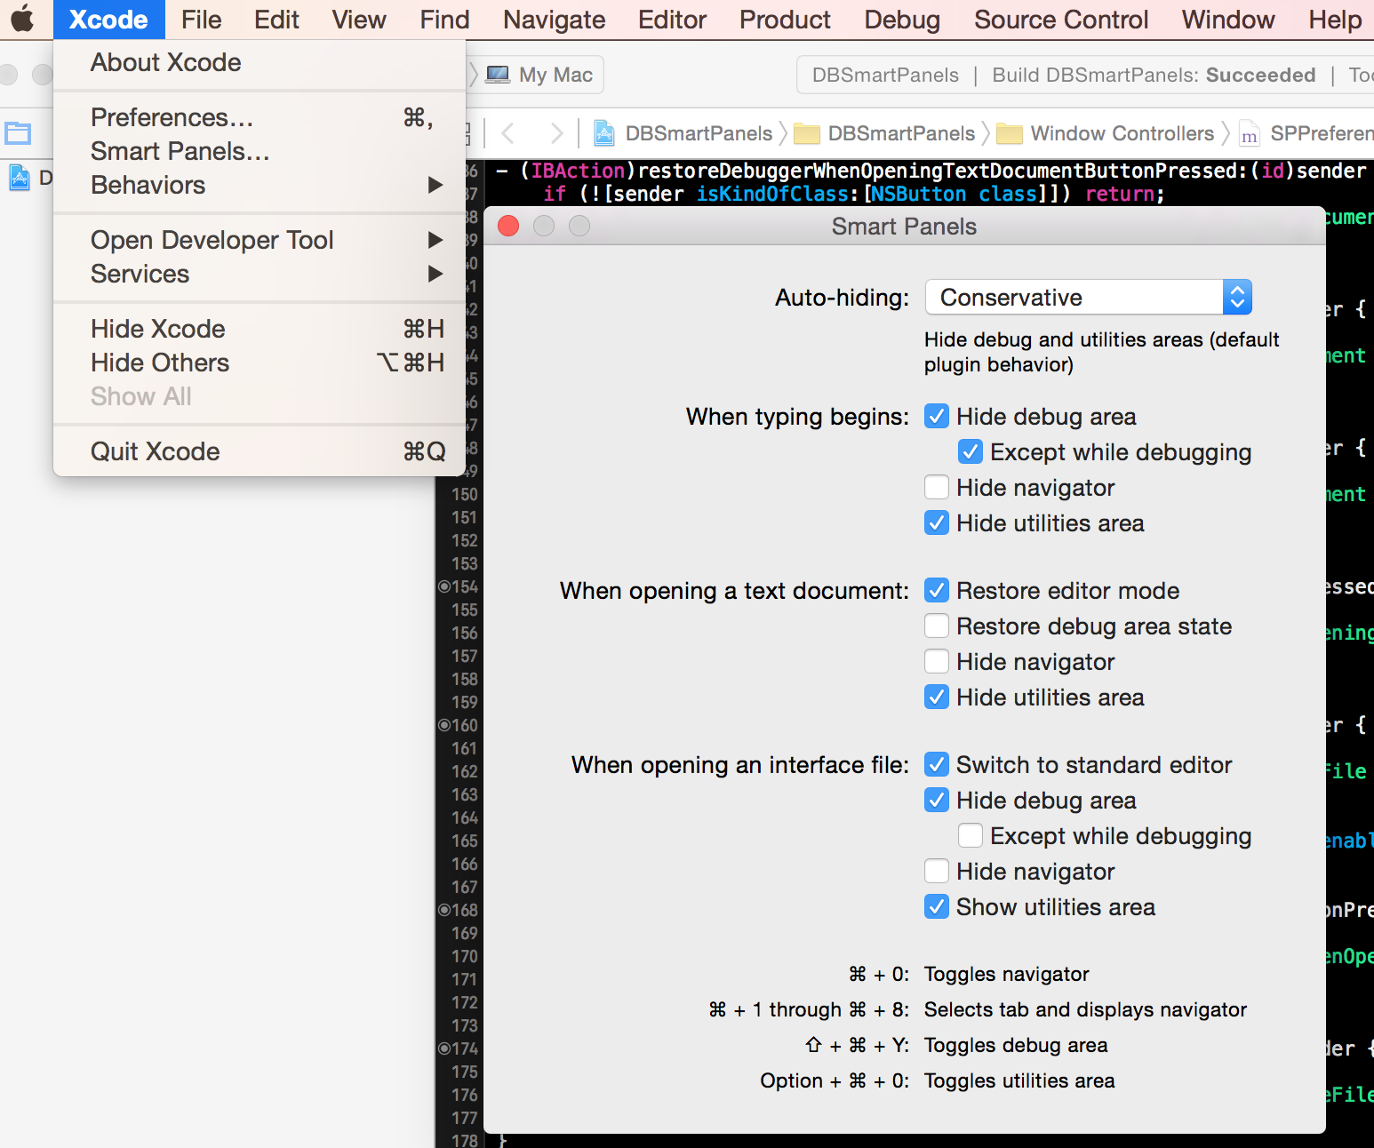Viewport: 1374px width, 1148px height.
Task: Toggle Hide utilities area when typing begins
Action: 937,522
